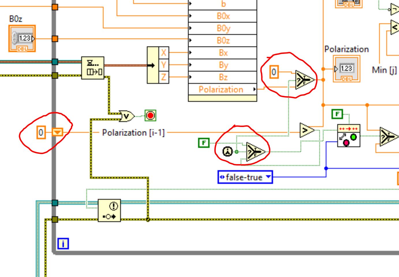This screenshot has width=399, height=277.
Task: Click the olive error tunnel on upper loop border
Action: coord(55,75)
